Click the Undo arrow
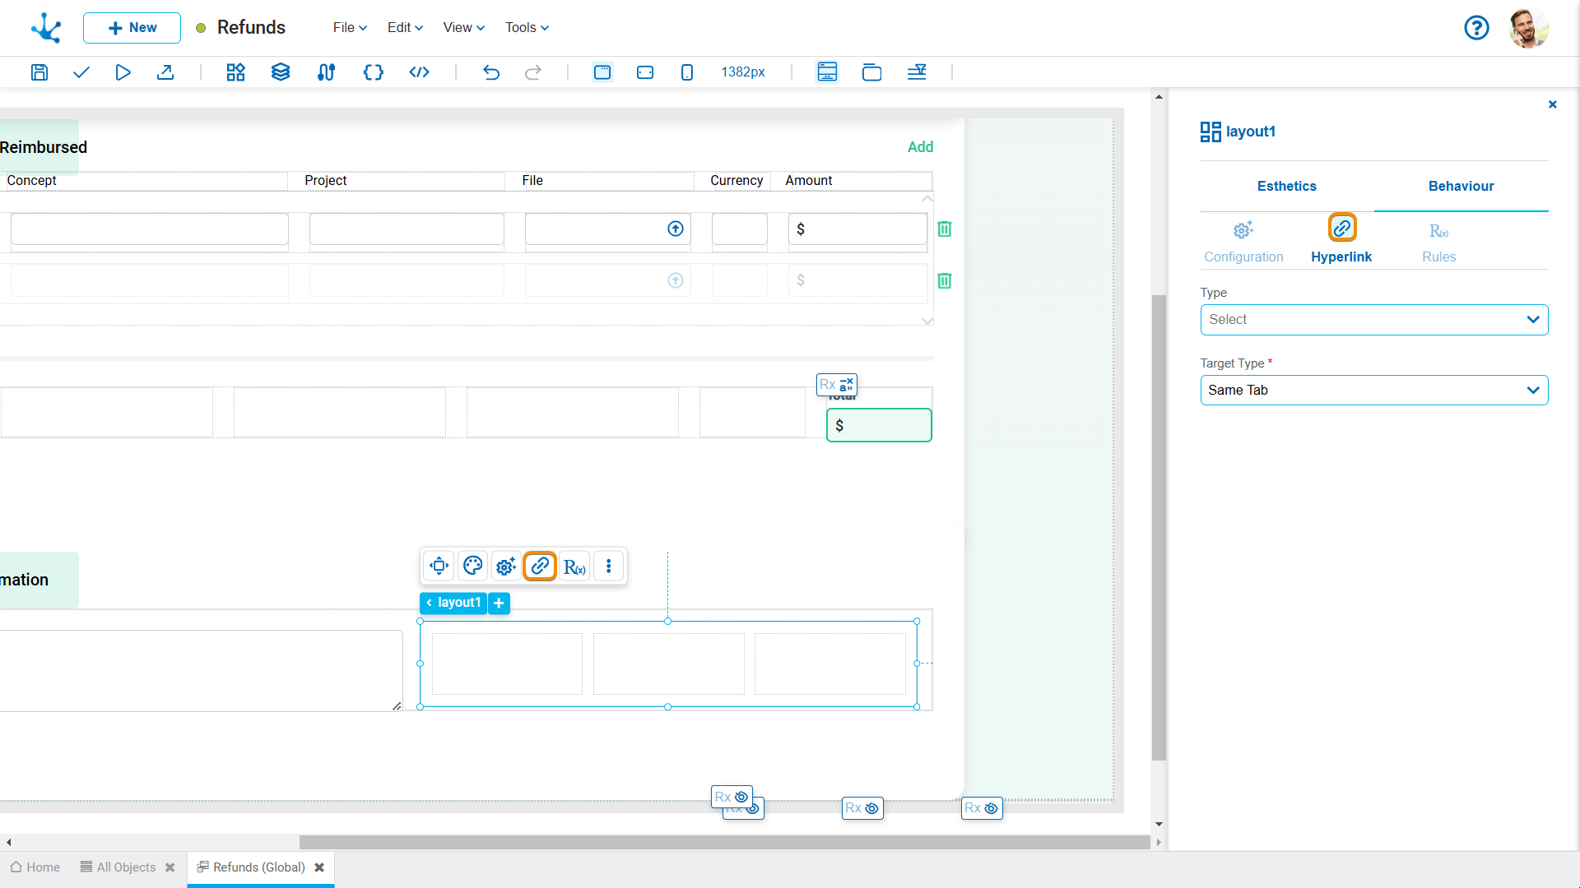This screenshot has width=1580, height=888. click(491, 72)
